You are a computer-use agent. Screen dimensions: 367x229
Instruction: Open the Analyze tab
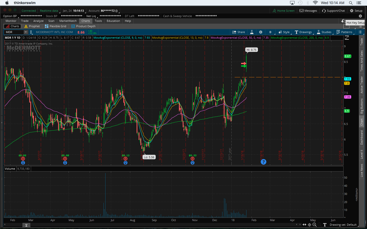coord(38,21)
